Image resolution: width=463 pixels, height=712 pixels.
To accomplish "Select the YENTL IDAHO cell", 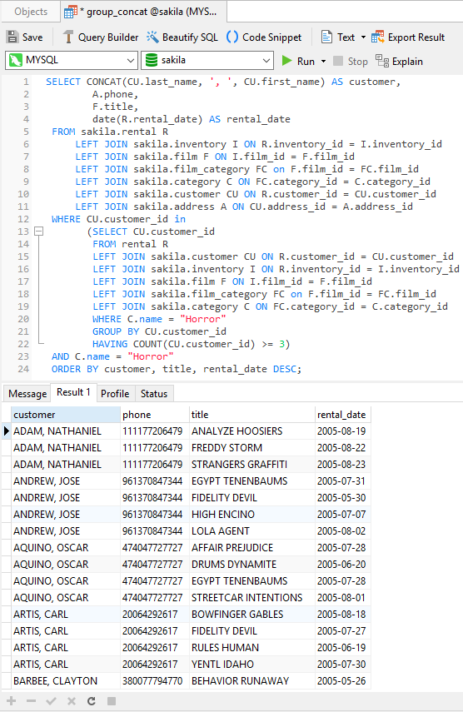I will pos(252,665).
